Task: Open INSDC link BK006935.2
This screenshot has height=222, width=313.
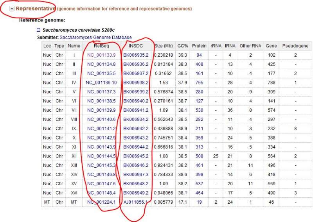Action: pyautogui.click(x=136, y=55)
